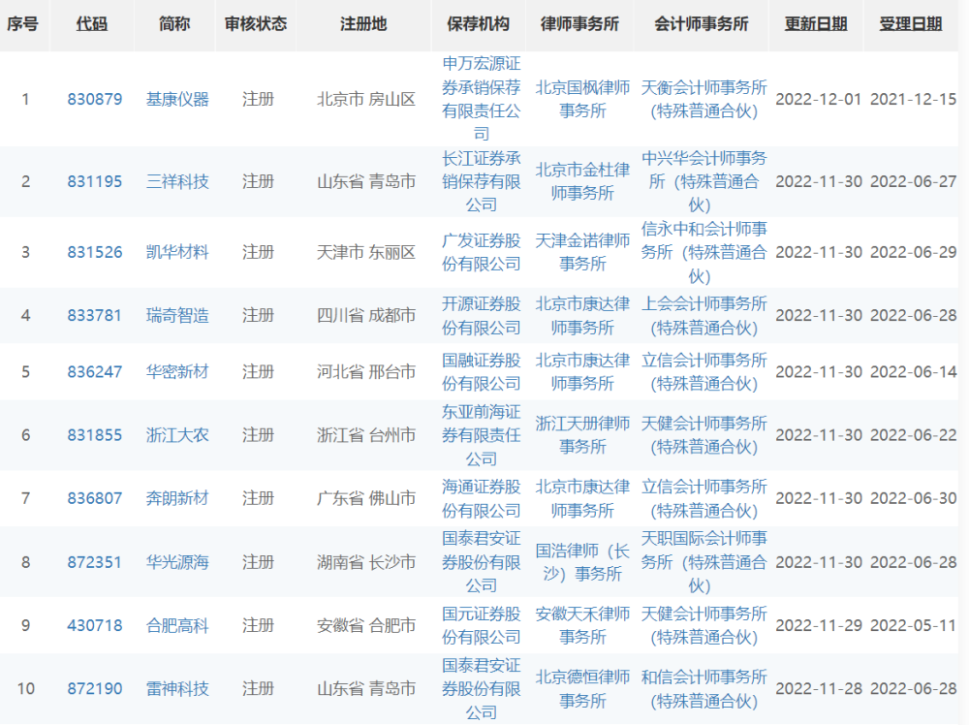Click law firm 安徽天禾律师事务所
Screen dimensions: 969x725
pos(582,625)
